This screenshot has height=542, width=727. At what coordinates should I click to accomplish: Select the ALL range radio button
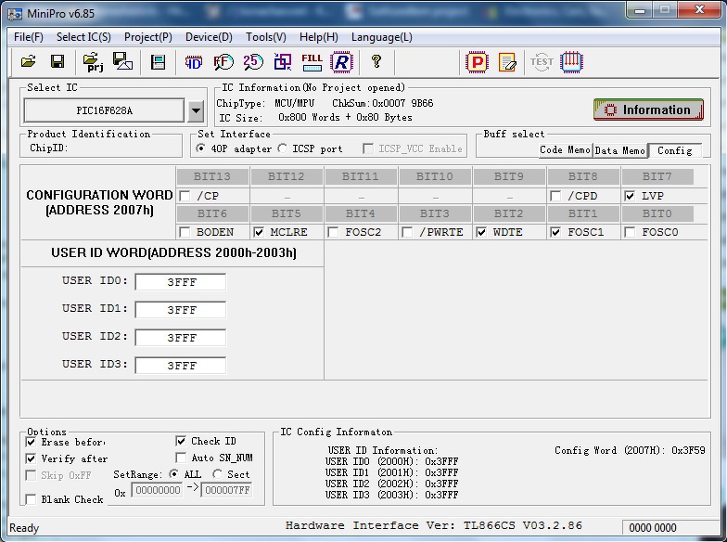point(174,474)
